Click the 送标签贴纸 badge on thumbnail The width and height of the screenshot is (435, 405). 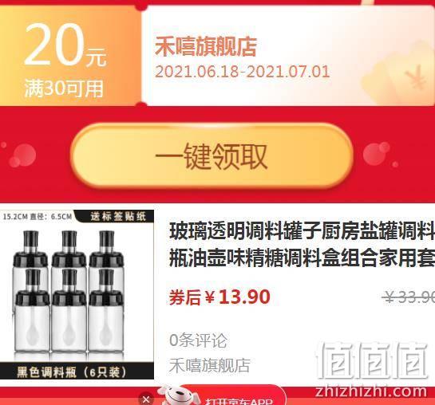click(x=118, y=217)
